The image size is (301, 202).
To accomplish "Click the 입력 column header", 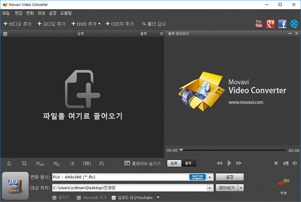I will click(81, 34).
